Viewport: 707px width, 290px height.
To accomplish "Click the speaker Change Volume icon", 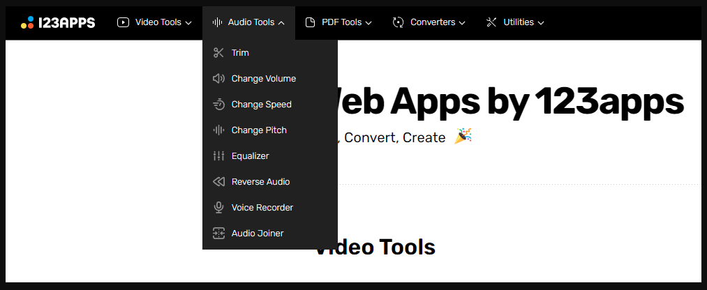I will pyautogui.click(x=218, y=78).
